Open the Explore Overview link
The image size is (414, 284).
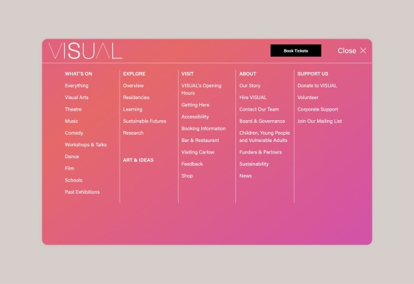point(133,86)
